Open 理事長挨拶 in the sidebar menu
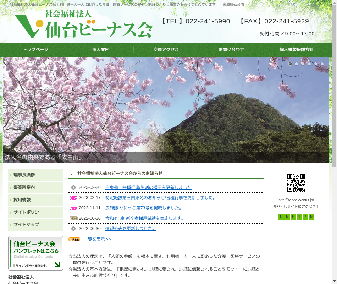Viewport: 337px width, 284px height. pyautogui.click(x=35, y=175)
